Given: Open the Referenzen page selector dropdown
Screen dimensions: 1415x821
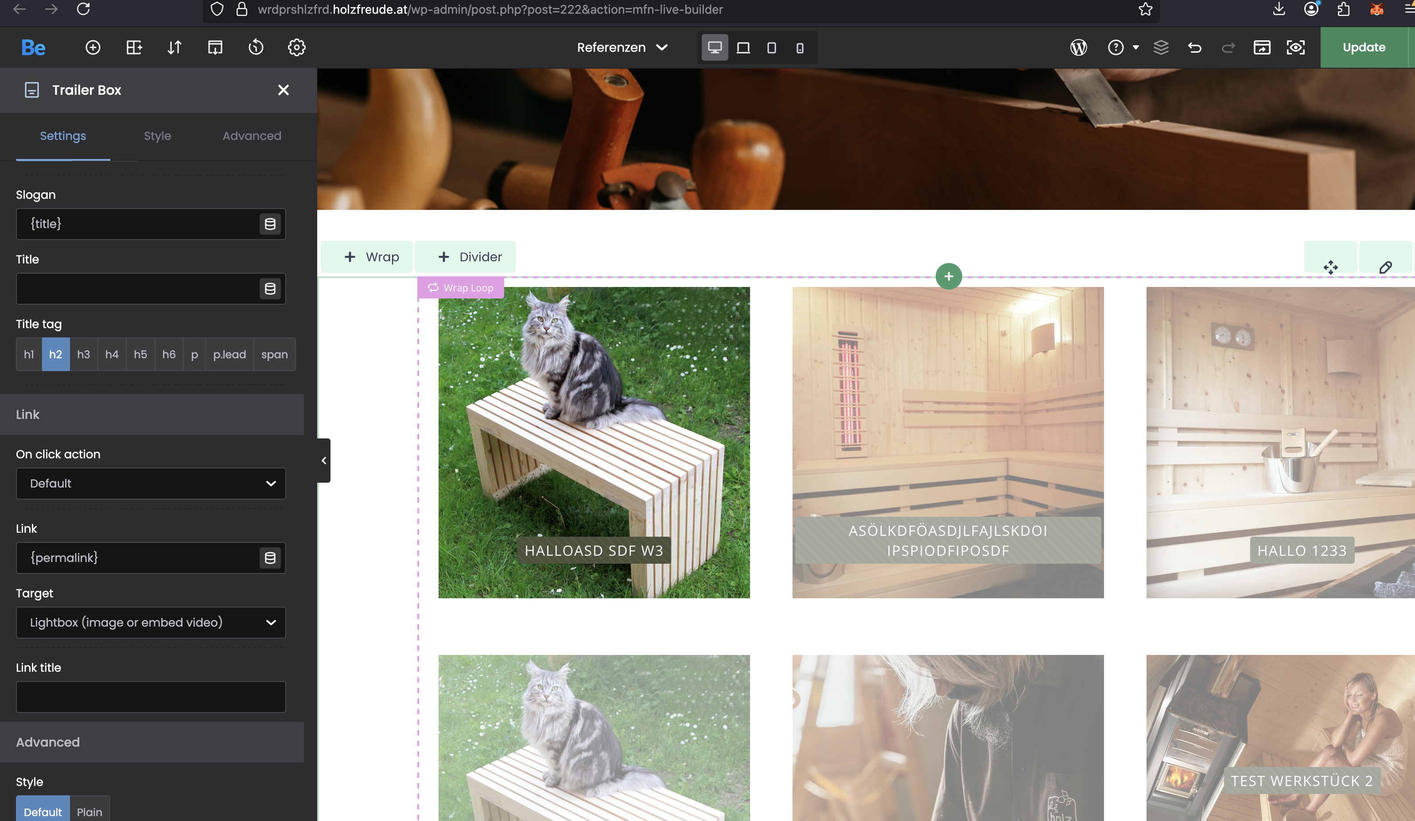Looking at the screenshot, I should (x=622, y=48).
